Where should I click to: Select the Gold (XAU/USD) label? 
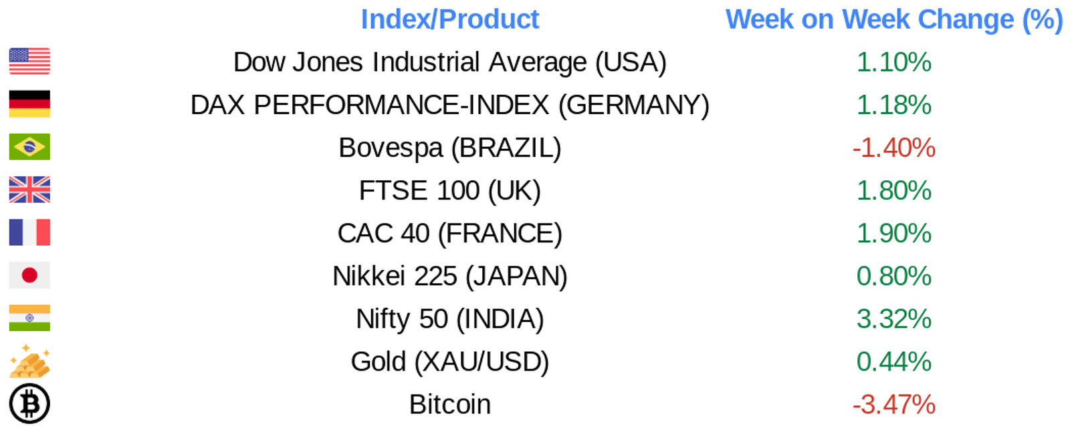click(450, 361)
